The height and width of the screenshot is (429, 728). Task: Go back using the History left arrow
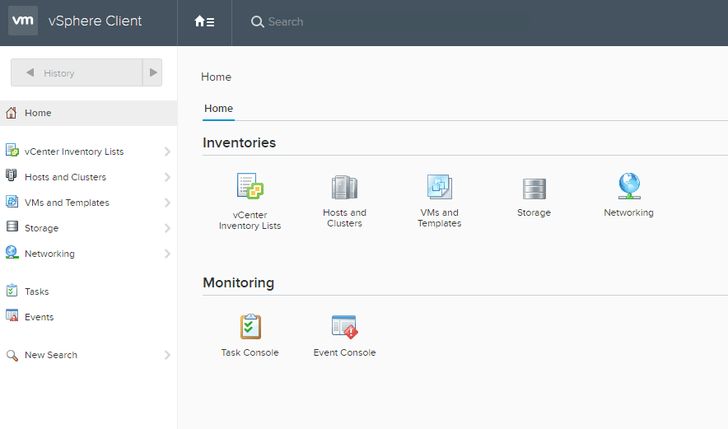[30, 72]
